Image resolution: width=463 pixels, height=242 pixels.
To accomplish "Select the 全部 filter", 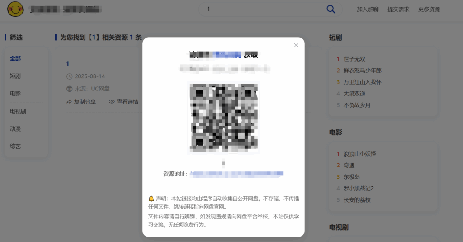I will tap(15, 58).
